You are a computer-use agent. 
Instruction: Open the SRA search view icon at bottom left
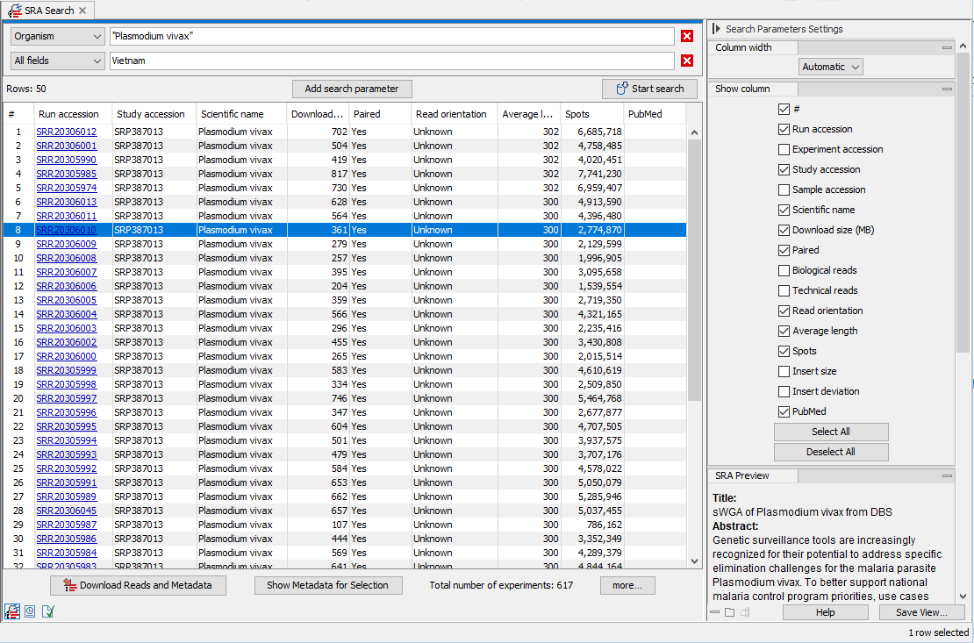pos(12,611)
